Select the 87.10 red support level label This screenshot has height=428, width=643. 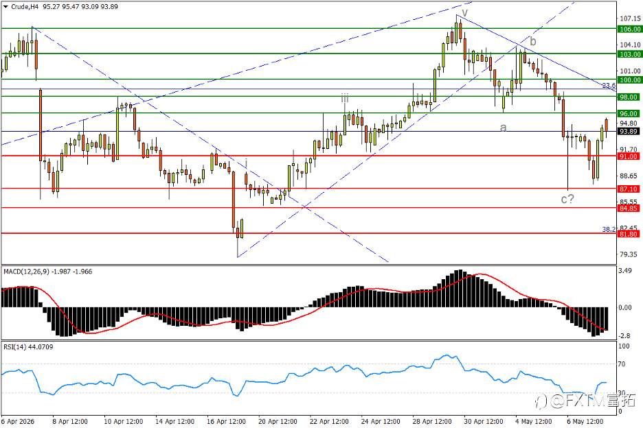629,189
